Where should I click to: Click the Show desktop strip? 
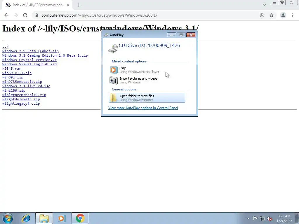tap(297, 218)
